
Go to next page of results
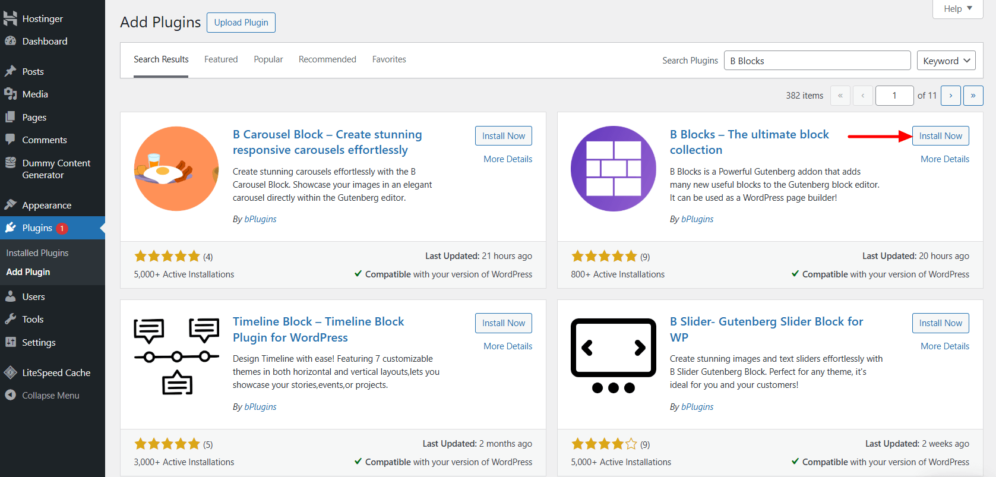click(951, 96)
